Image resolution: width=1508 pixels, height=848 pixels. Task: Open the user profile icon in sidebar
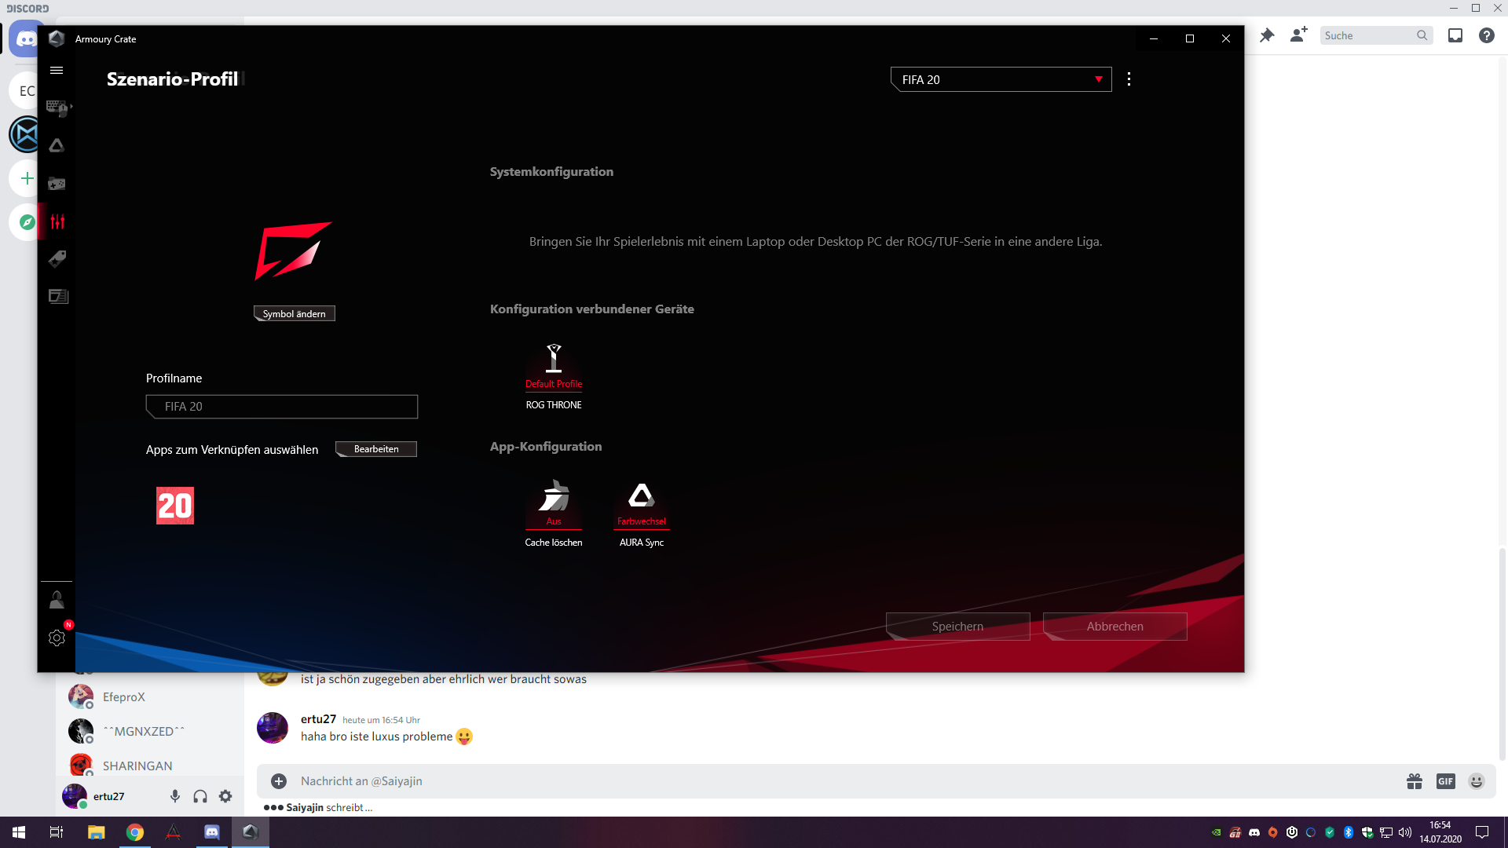[57, 601]
